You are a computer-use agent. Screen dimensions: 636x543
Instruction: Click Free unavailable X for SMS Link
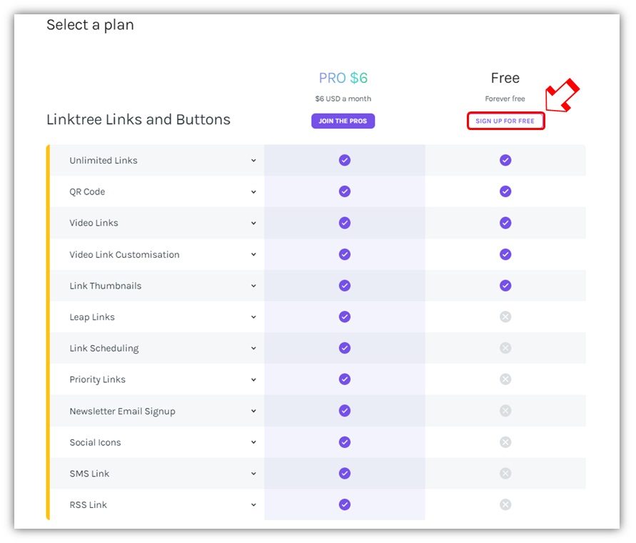pos(505,473)
